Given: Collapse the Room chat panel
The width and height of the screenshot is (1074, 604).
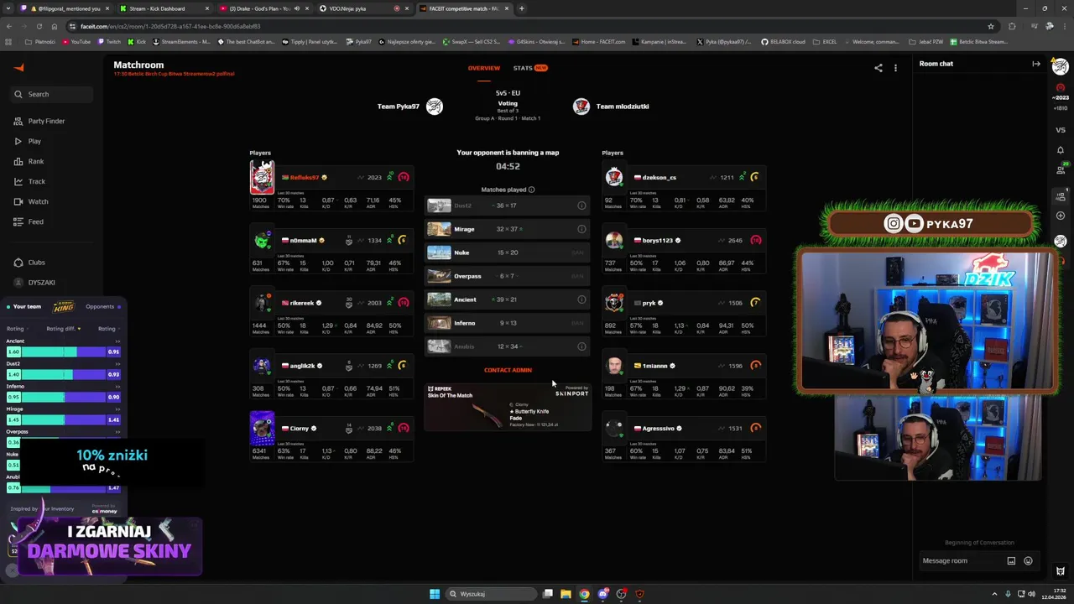Looking at the screenshot, I should (1035, 64).
